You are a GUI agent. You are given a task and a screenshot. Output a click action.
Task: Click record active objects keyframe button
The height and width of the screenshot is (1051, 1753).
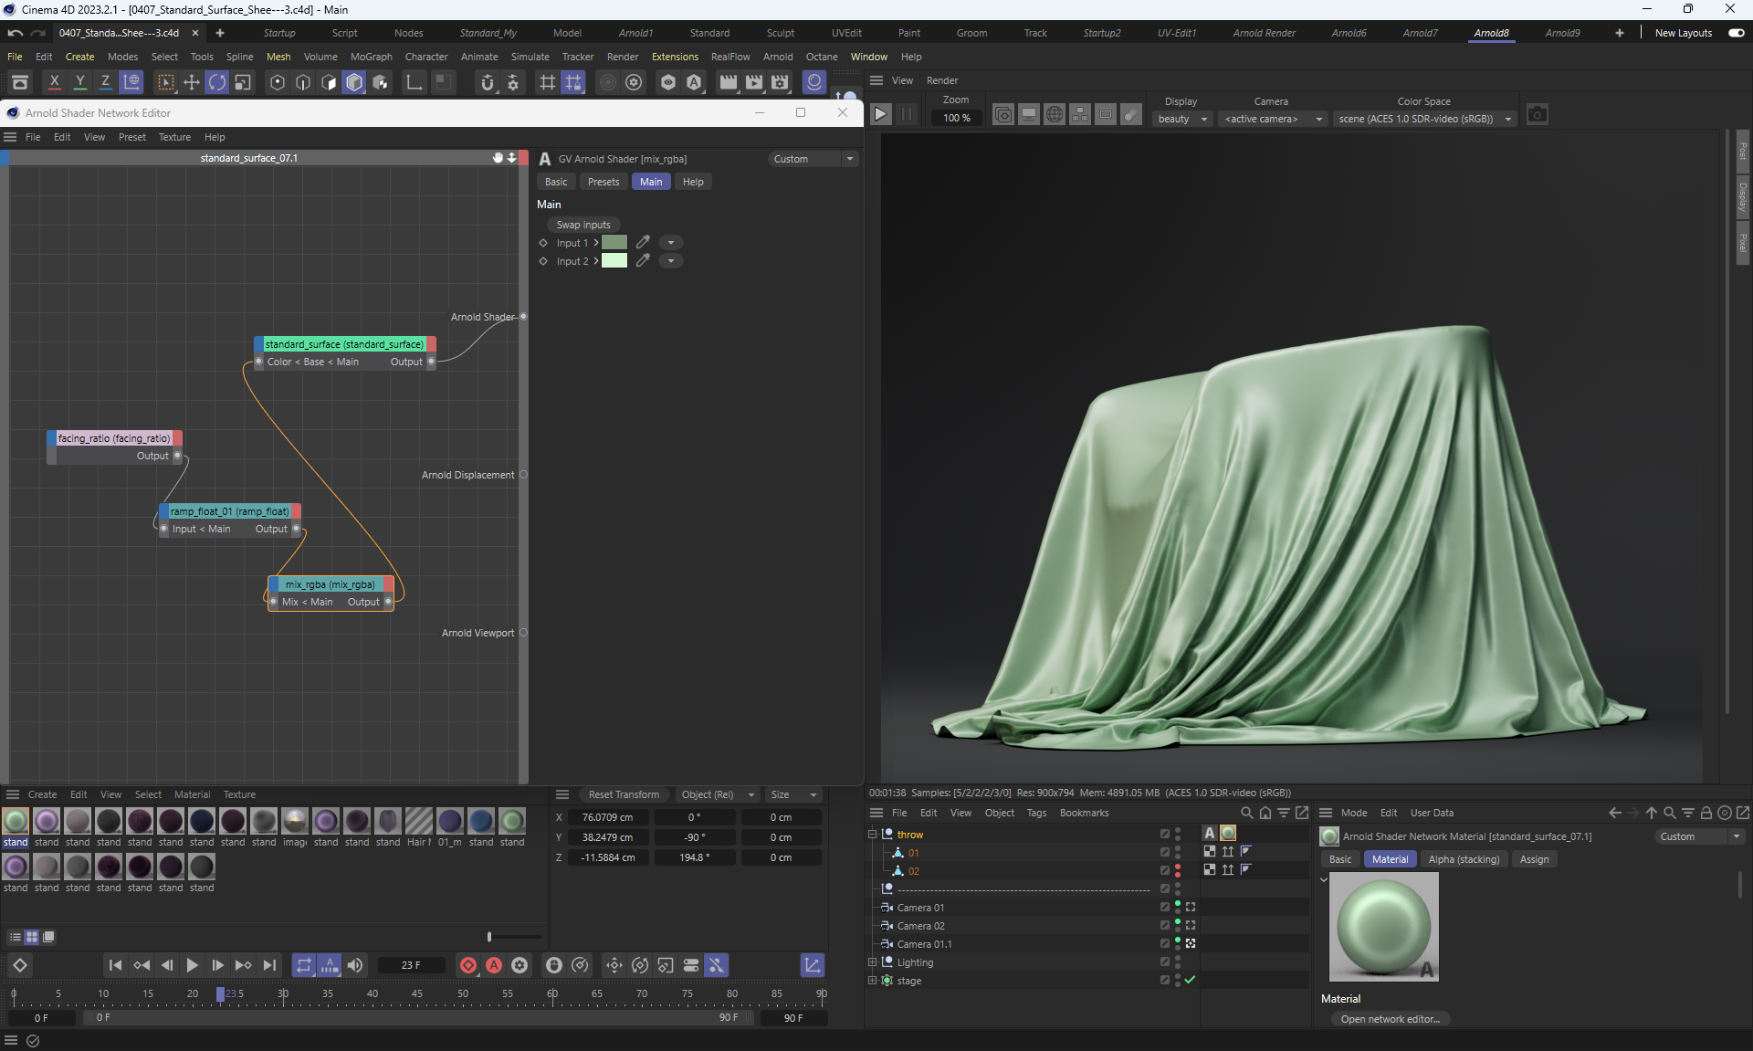[468, 965]
